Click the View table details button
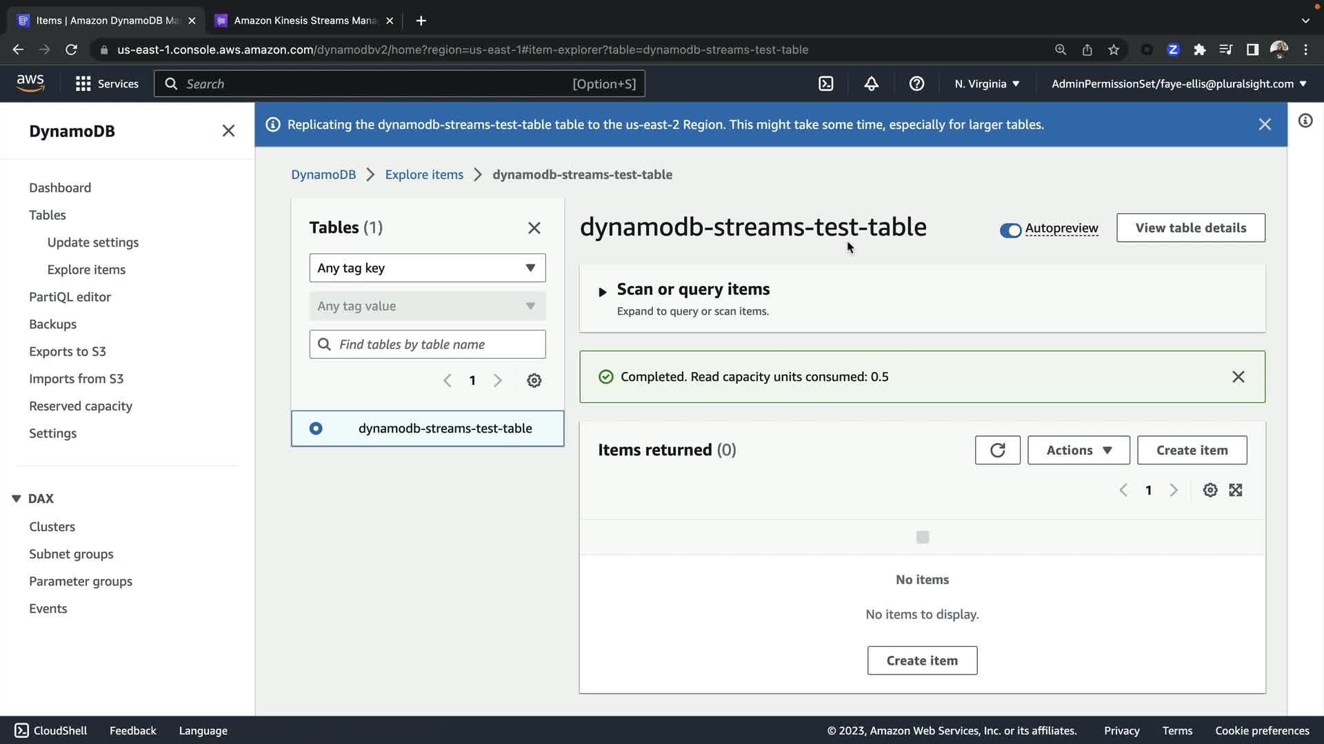 coord(1190,228)
